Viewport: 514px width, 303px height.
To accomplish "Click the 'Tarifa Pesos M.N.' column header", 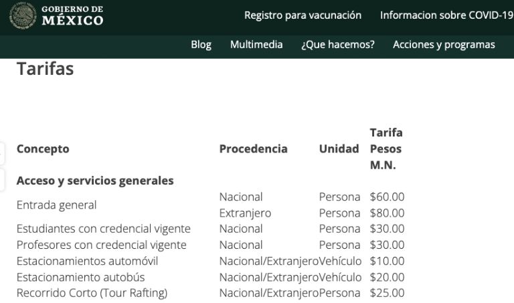I will pyautogui.click(x=386, y=148).
